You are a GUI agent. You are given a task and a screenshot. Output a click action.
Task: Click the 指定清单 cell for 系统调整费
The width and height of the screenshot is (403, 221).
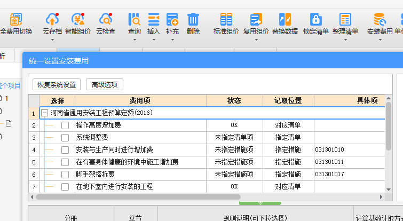[x=288, y=138]
